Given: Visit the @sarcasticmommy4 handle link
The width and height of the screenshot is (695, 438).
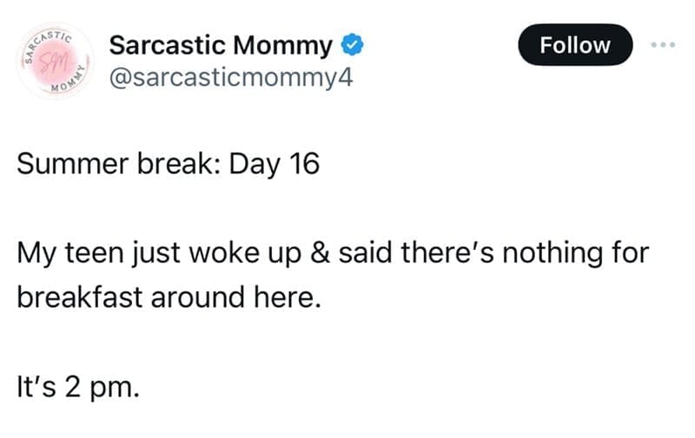Looking at the screenshot, I should click(231, 78).
